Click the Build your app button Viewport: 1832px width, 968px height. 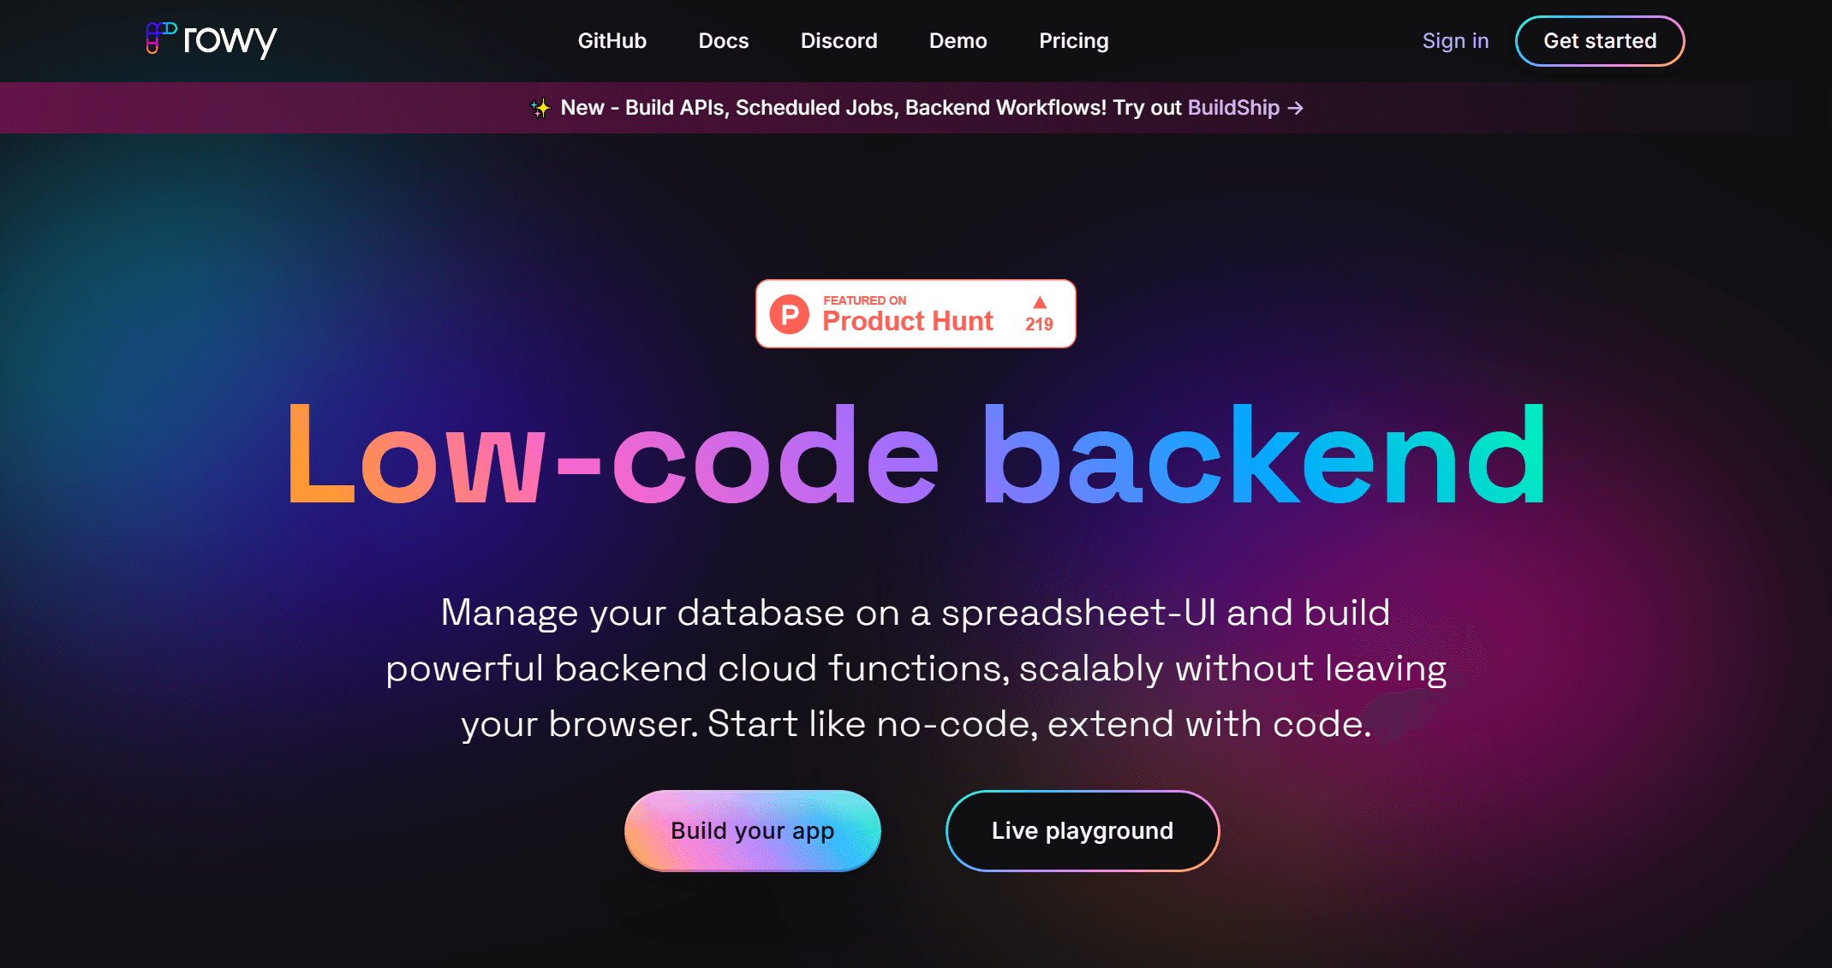click(x=753, y=831)
